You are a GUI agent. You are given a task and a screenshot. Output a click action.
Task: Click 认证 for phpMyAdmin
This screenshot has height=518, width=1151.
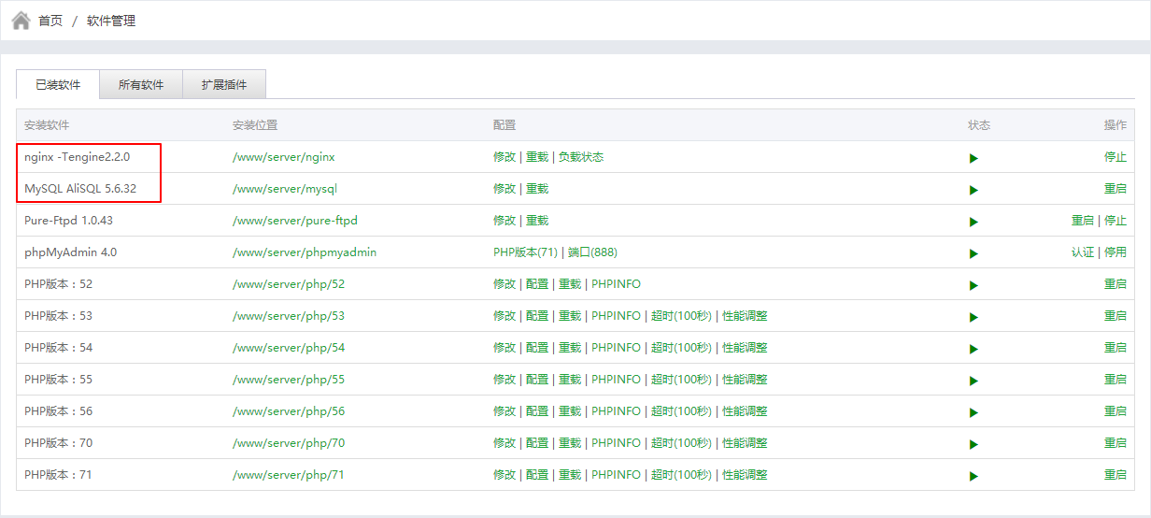[x=1083, y=252]
